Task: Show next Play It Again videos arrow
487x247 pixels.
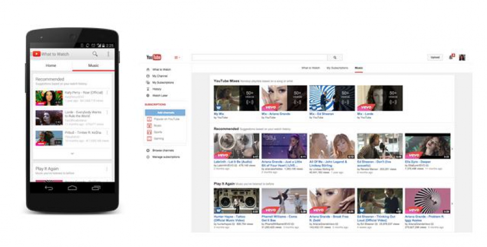Action: pyautogui.click(x=452, y=204)
